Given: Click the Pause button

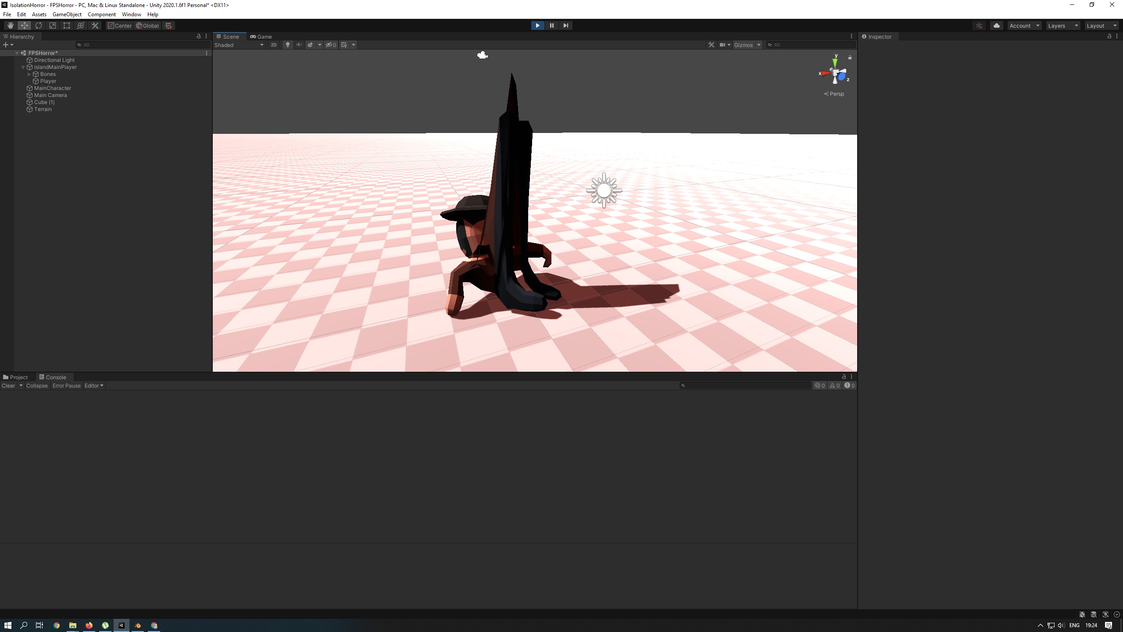Looking at the screenshot, I should [x=551, y=25].
